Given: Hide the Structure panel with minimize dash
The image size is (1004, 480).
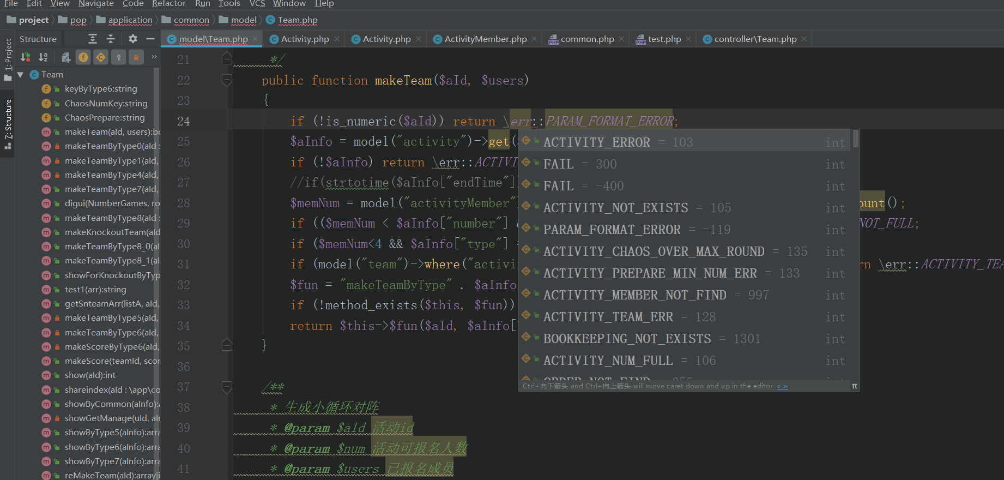Looking at the screenshot, I should 150,39.
